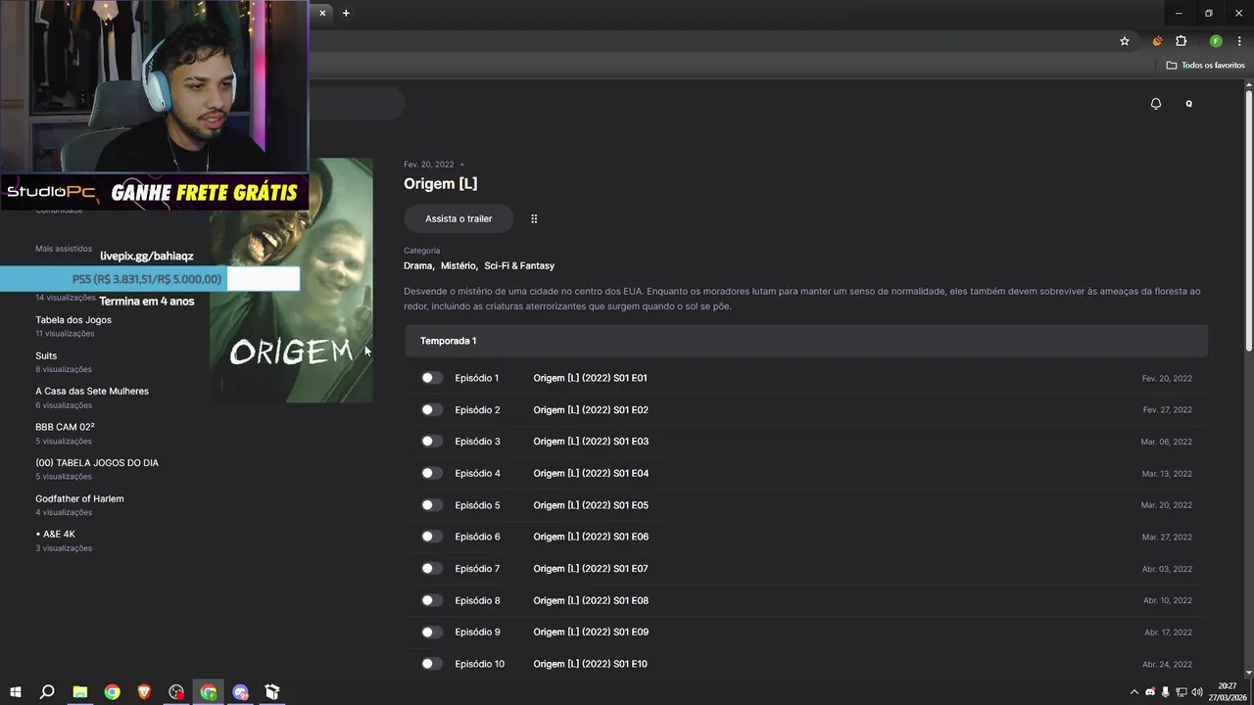Viewport: 1254px width, 705px height.
Task: Open File Explorer from the taskbar
Action: [80, 692]
